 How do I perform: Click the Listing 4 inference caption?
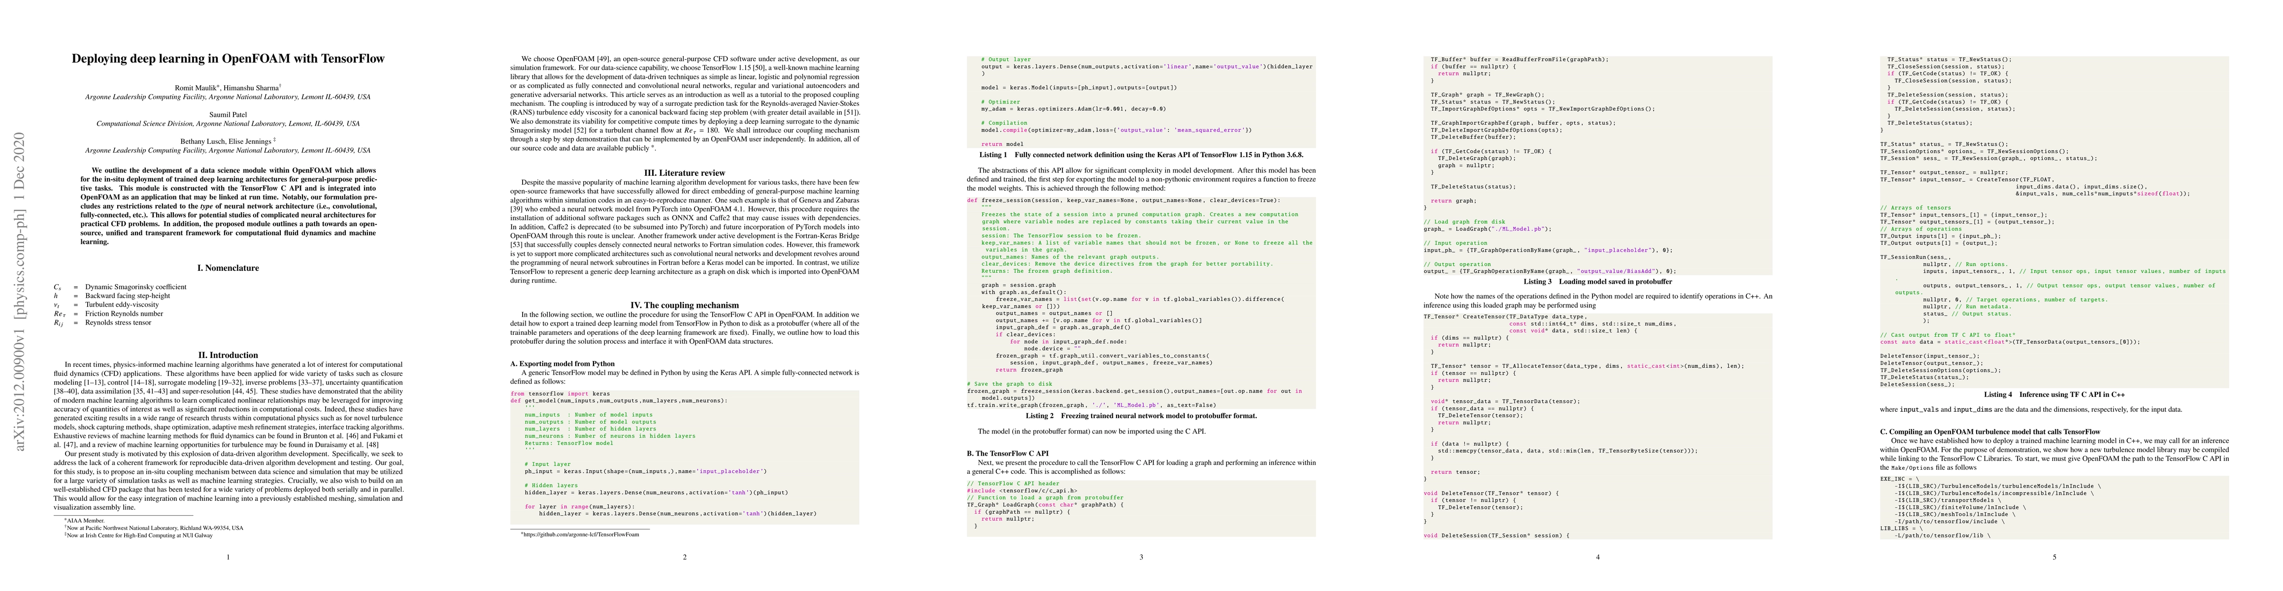pos(2053,394)
